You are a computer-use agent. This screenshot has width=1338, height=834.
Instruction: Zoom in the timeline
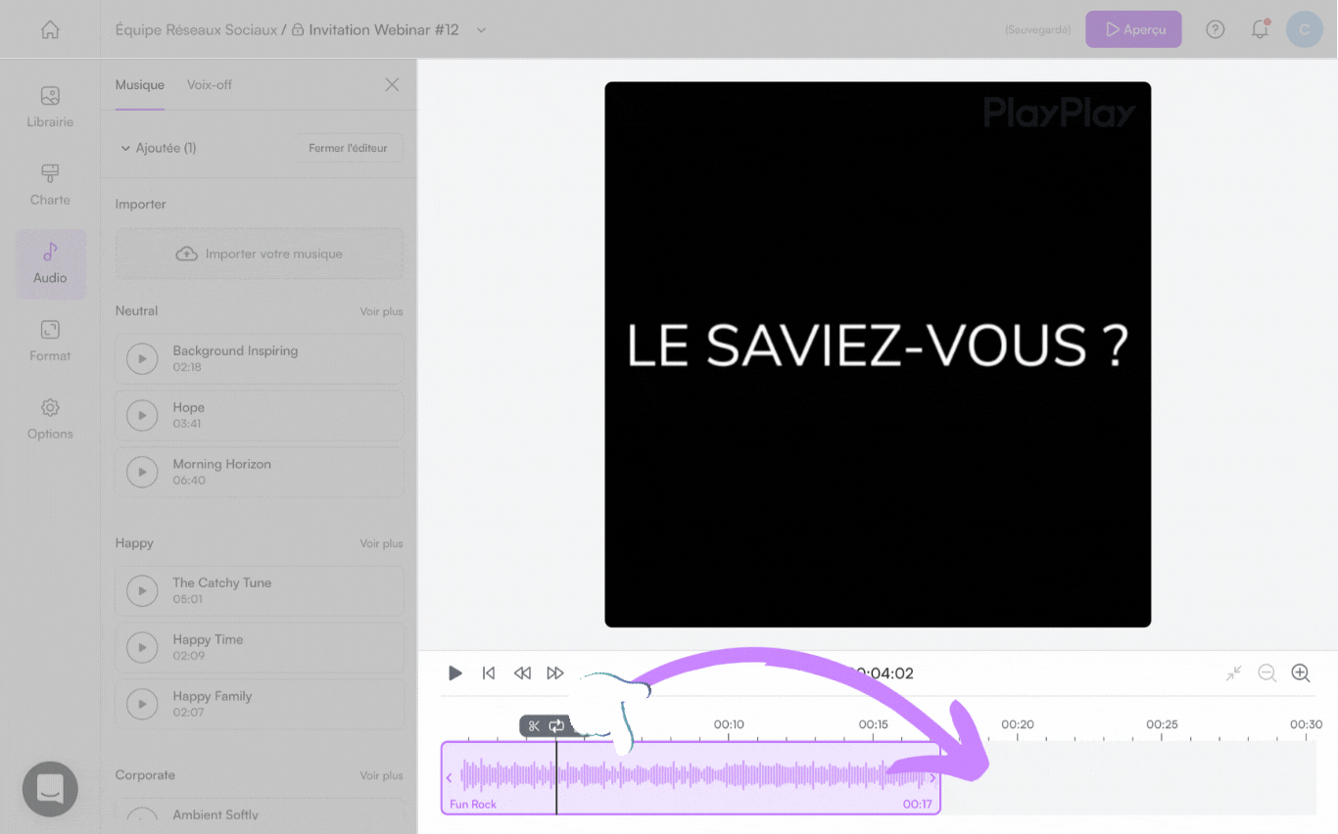tap(1301, 673)
